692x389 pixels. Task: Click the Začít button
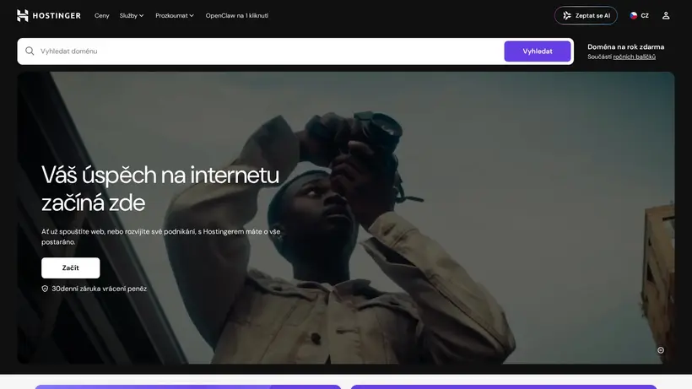click(71, 267)
